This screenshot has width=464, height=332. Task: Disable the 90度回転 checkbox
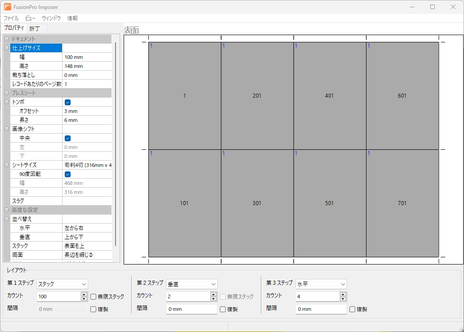tap(67, 175)
